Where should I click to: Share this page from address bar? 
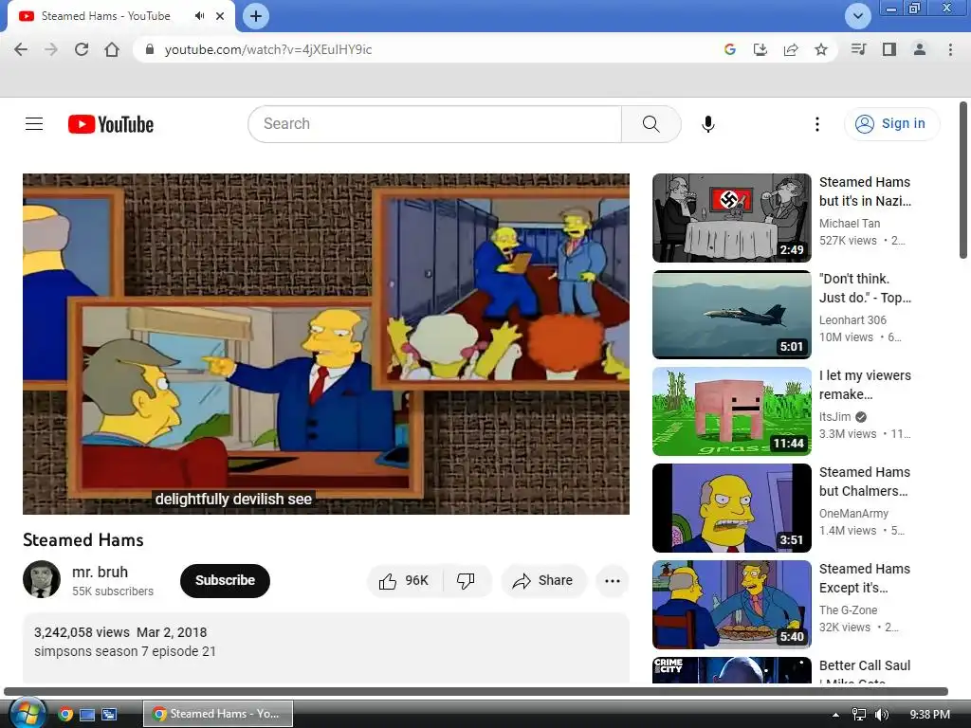790,49
